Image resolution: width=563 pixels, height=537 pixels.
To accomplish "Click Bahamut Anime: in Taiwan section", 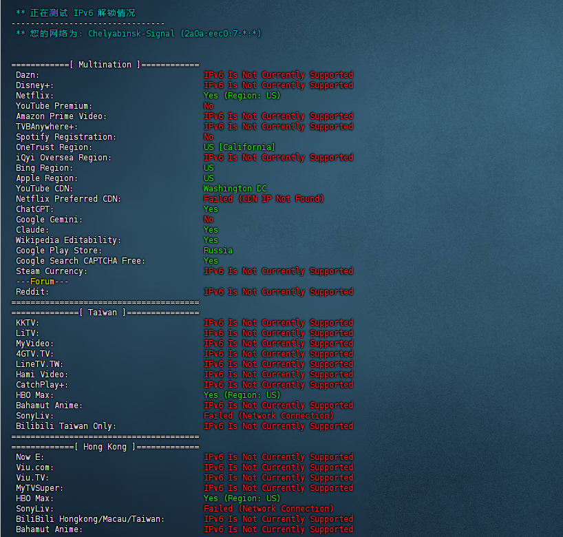I will pyautogui.click(x=49, y=406).
